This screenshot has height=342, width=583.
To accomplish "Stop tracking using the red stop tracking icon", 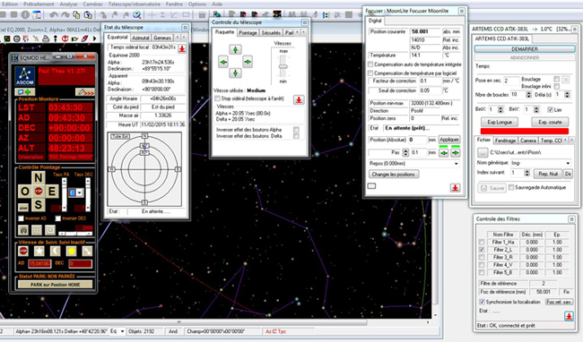I will point(23,251).
